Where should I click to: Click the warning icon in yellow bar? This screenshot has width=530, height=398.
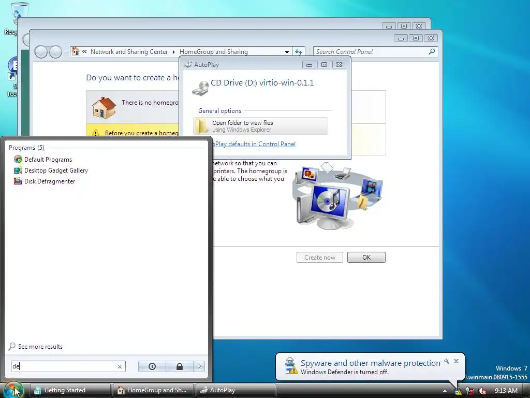(96, 133)
